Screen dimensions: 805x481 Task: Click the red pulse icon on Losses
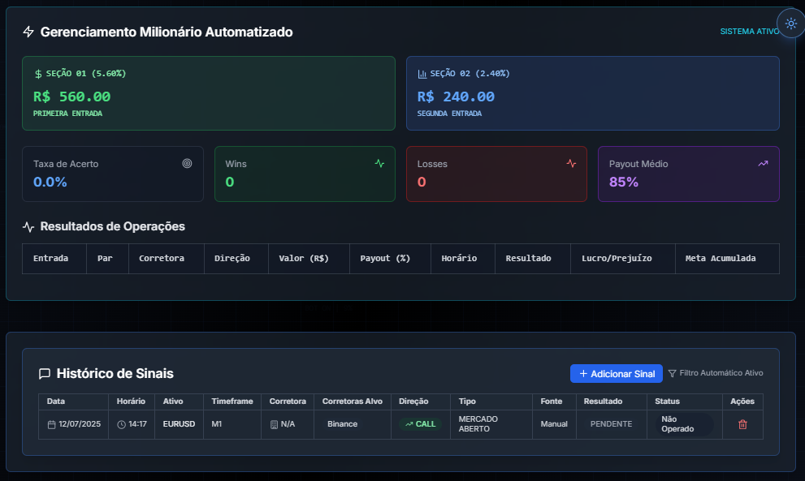click(x=571, y=164)
